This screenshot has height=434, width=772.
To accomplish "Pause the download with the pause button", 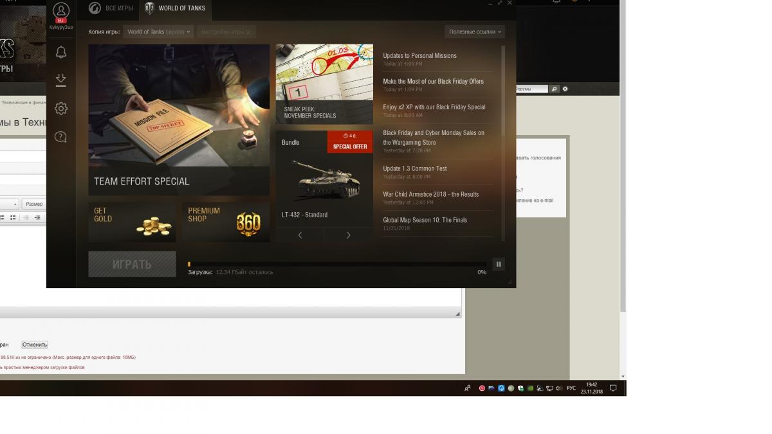I will tap(499, 264).
